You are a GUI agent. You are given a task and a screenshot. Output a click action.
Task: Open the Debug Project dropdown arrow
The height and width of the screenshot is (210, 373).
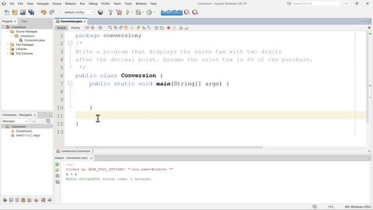point(143,12)
